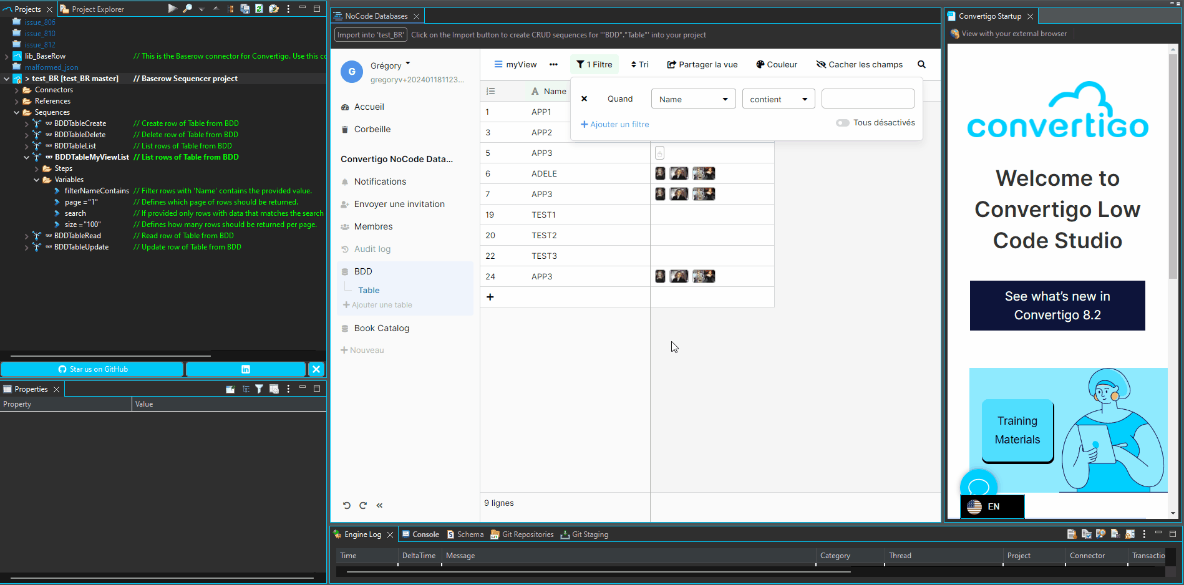Screen dimensions: 1184x585
Task: Open the myView options ellipsis menu
Action: tap(553, 64)
